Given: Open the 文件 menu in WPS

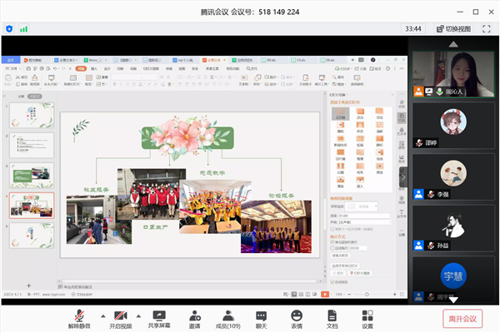Looking at the screenshot, I should tap(13, 68).
